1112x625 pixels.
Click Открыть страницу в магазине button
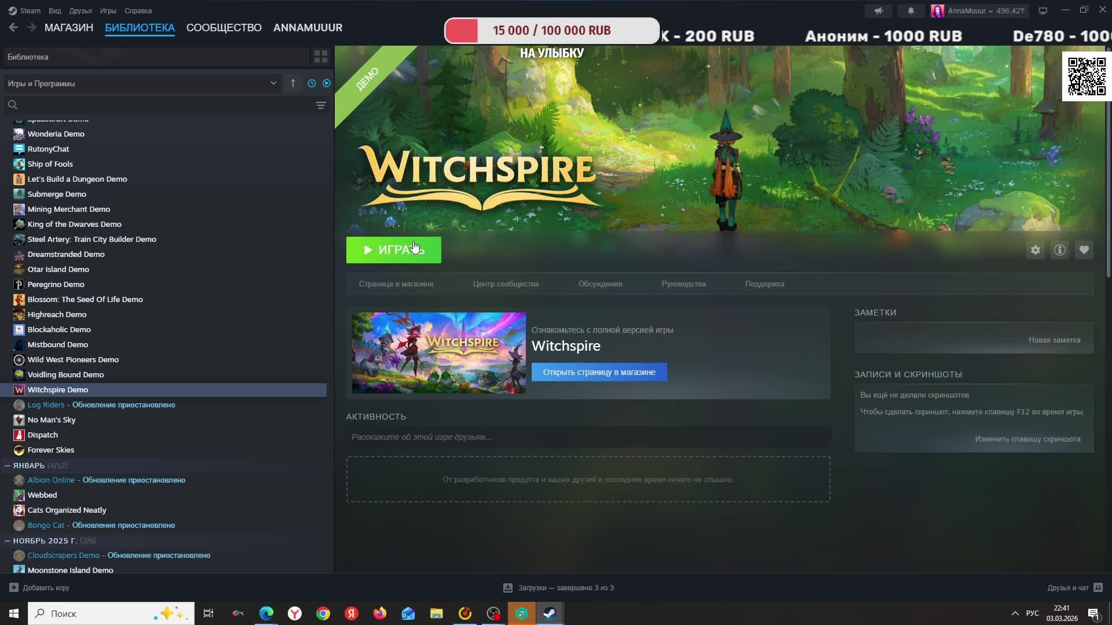(x=599, y=372)
